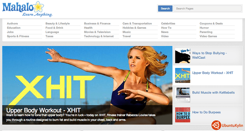The height and width of the screenshot is (131, 245).
Task: Visit the Coupons & Deals category
Action: (211, 23)
